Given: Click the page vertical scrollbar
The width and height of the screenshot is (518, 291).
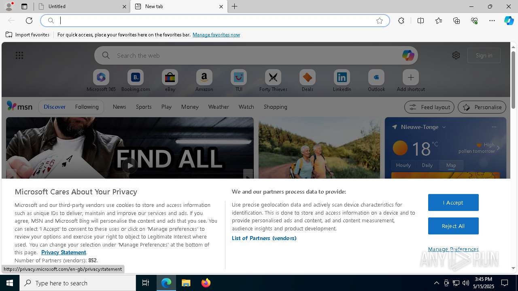Looking at the screenshot, I should pyautogui.click(x=513, y=80).
